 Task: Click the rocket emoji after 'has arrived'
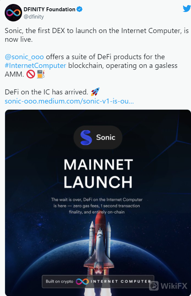pyautogui.click(x=95, y=92)
